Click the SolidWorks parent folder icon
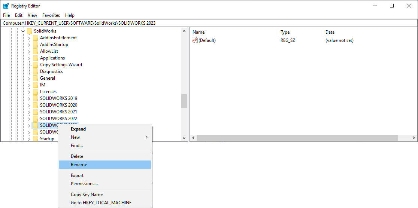 click(x=29, y=31)
